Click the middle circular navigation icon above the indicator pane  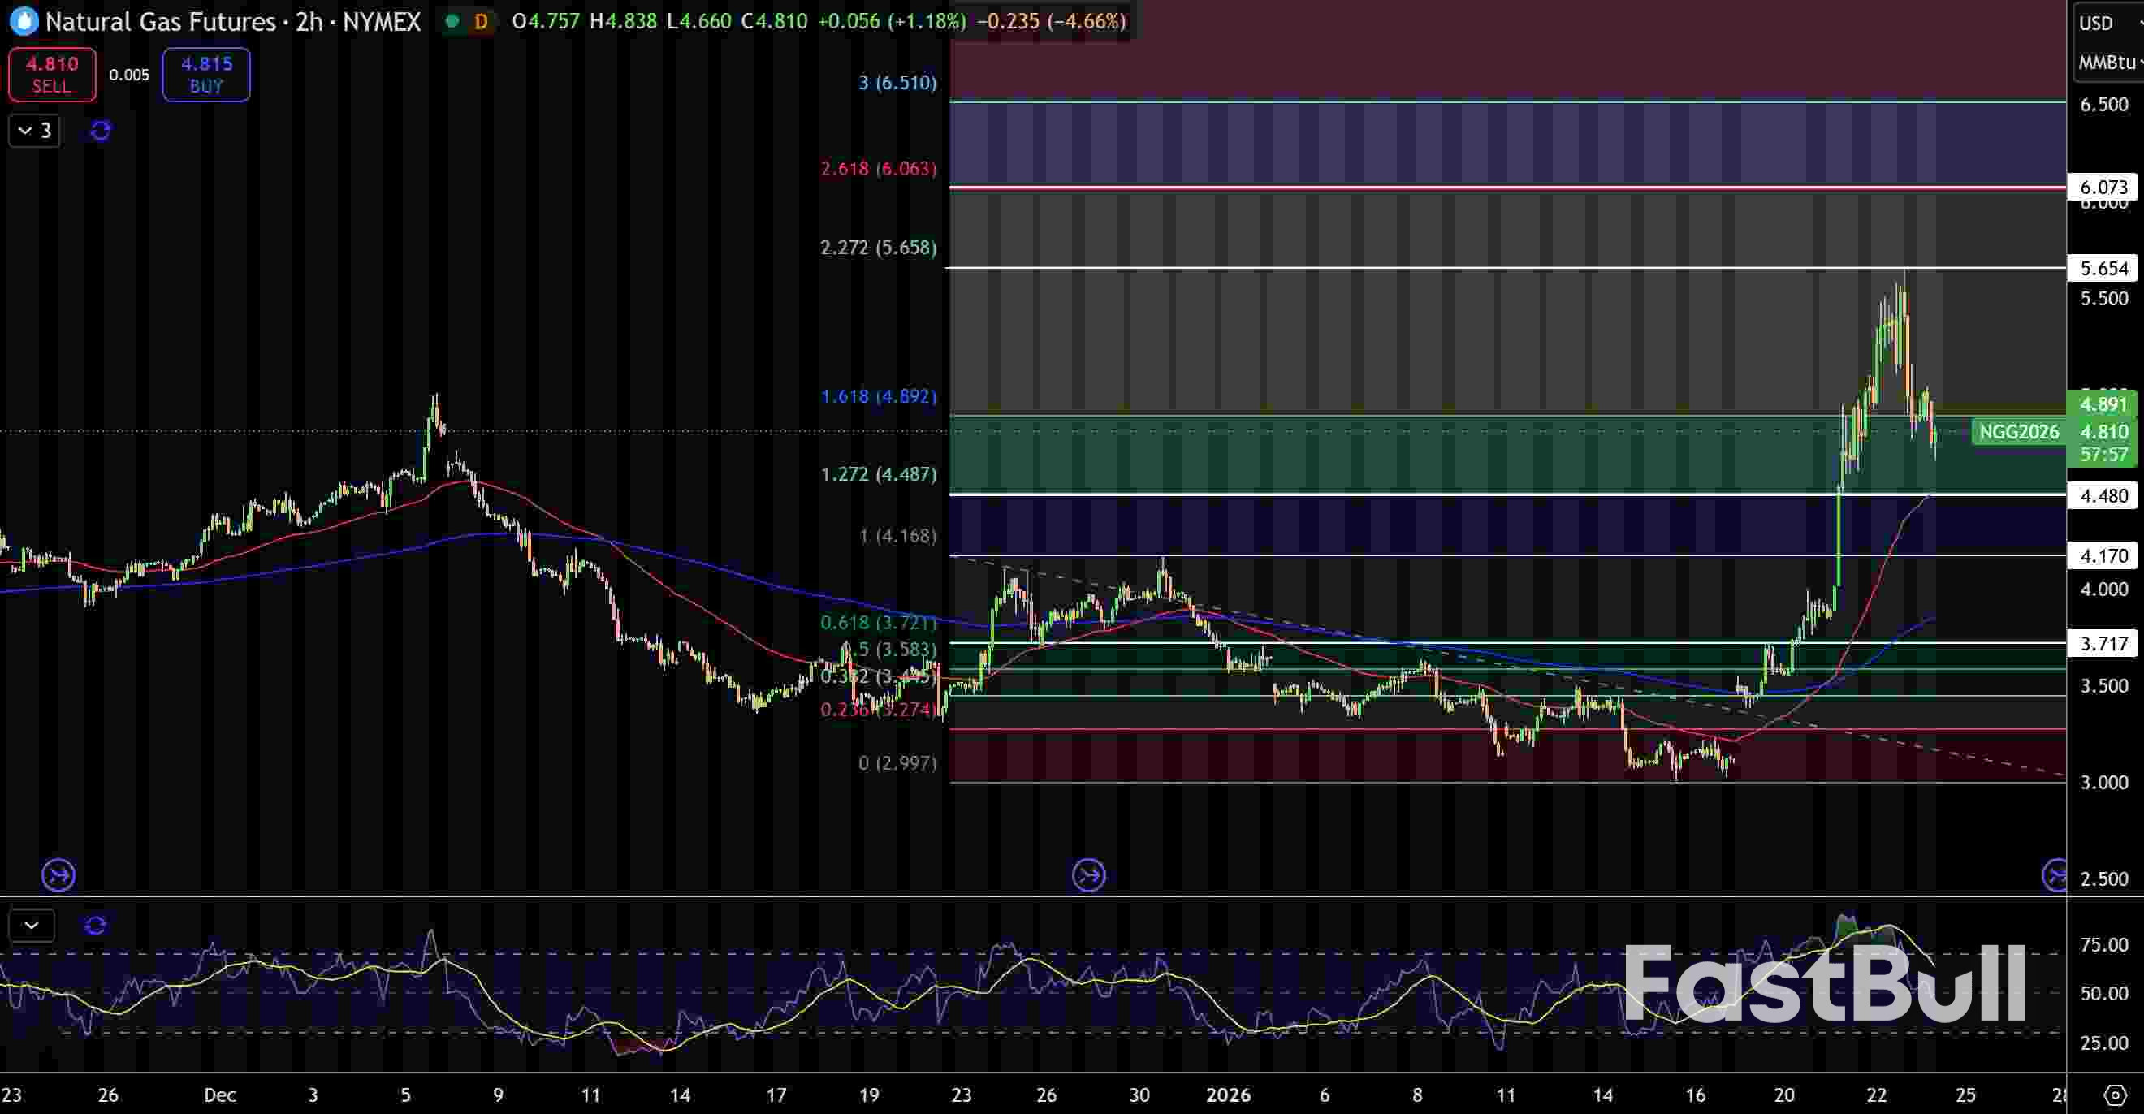(1087, 875)
